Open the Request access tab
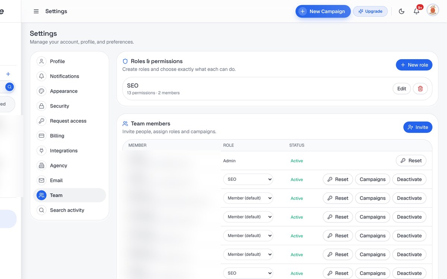 pyautogui.click(x=69, y=121)
